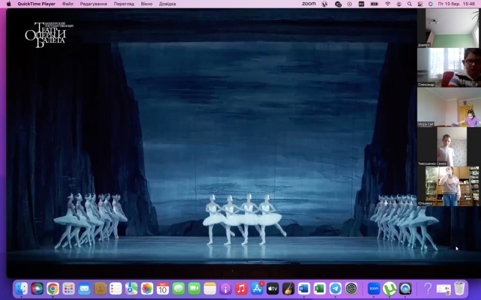Click the user account menu bar icon
Viewport: 481px width, 300px height.
[399, 4]
